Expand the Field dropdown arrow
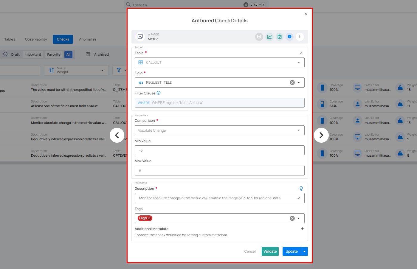Viewport: 417px width, 269px height. pos(299,83)
